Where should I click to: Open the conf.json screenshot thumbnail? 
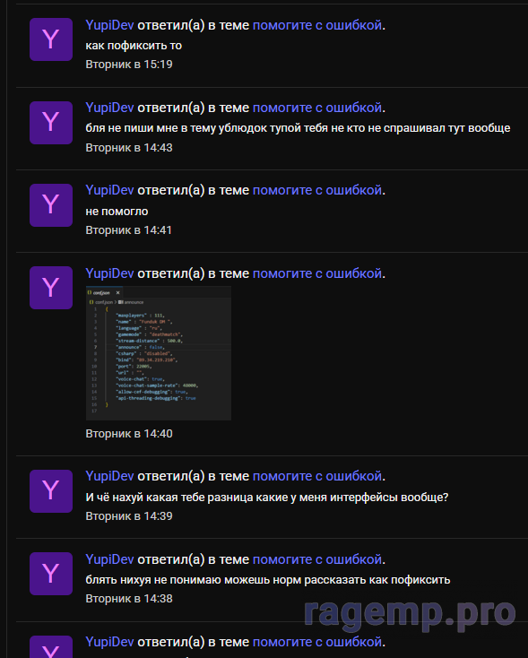[159, 353]
